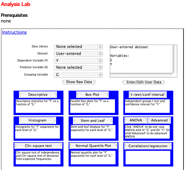Screen dimensions: 186x170
Task: Expand the Predictor Variable (X) dropdown
Action: tap(78, 67)
